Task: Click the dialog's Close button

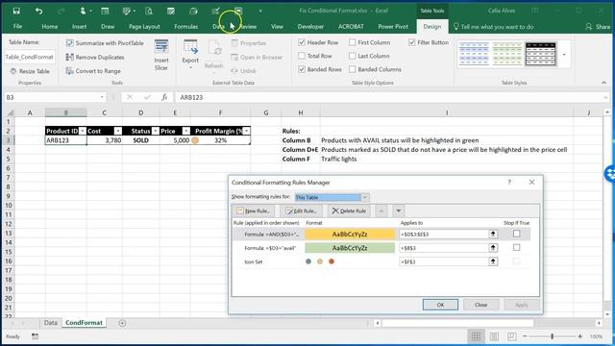Action: click(480, 305)
